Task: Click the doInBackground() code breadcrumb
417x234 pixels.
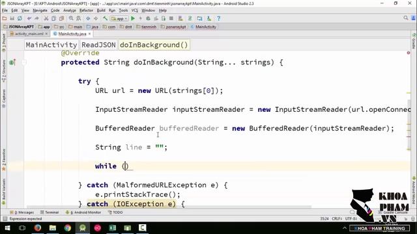Action: [154, 45]
